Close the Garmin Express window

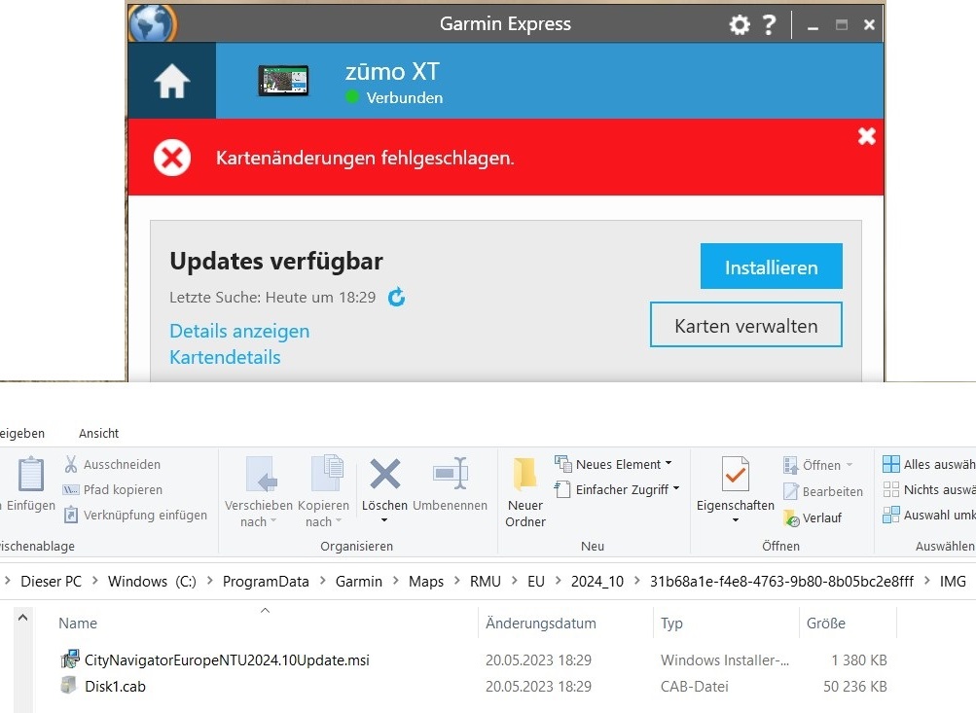coord(869,25)
